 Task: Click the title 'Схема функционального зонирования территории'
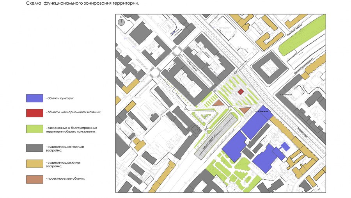[x=82, y=3]
